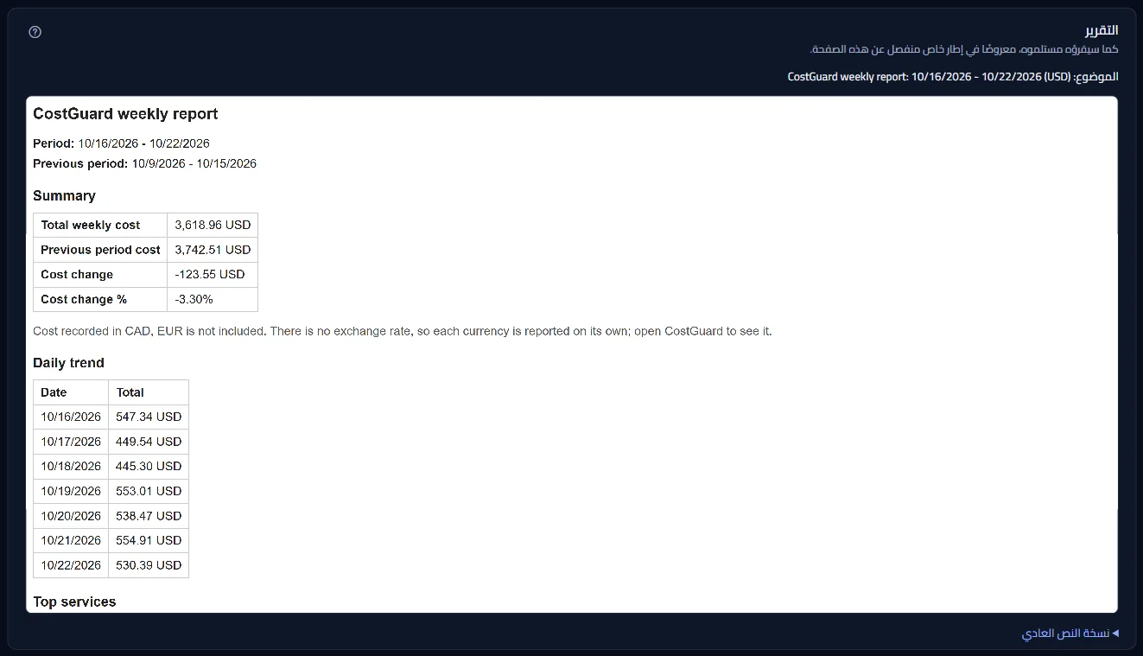The image size is (1143, 656).
Task: Click the 10/20/2026 date cell
Action: [71, 516]
